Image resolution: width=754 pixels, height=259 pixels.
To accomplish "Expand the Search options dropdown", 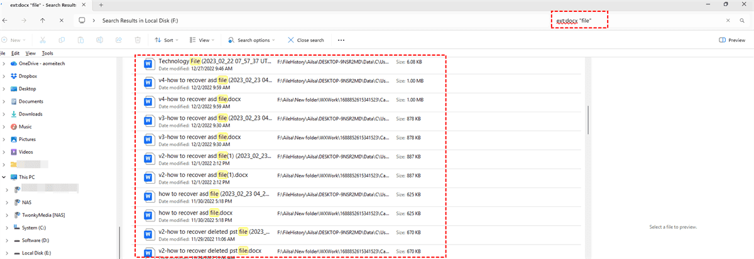I will click(253, 40).
